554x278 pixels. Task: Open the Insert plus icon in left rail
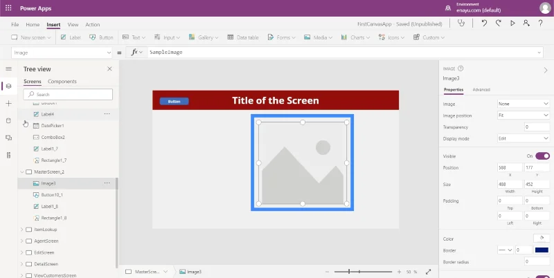pyautogui.click(x=9, y=103)
